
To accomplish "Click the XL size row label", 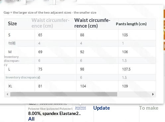I will [x=10, y=86].
